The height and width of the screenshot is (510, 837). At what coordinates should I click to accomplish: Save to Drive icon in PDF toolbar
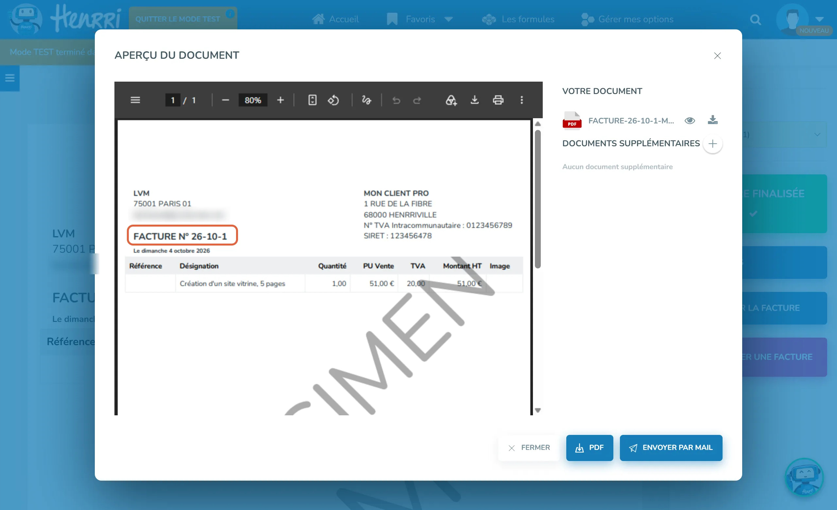(x=451, y=100)
